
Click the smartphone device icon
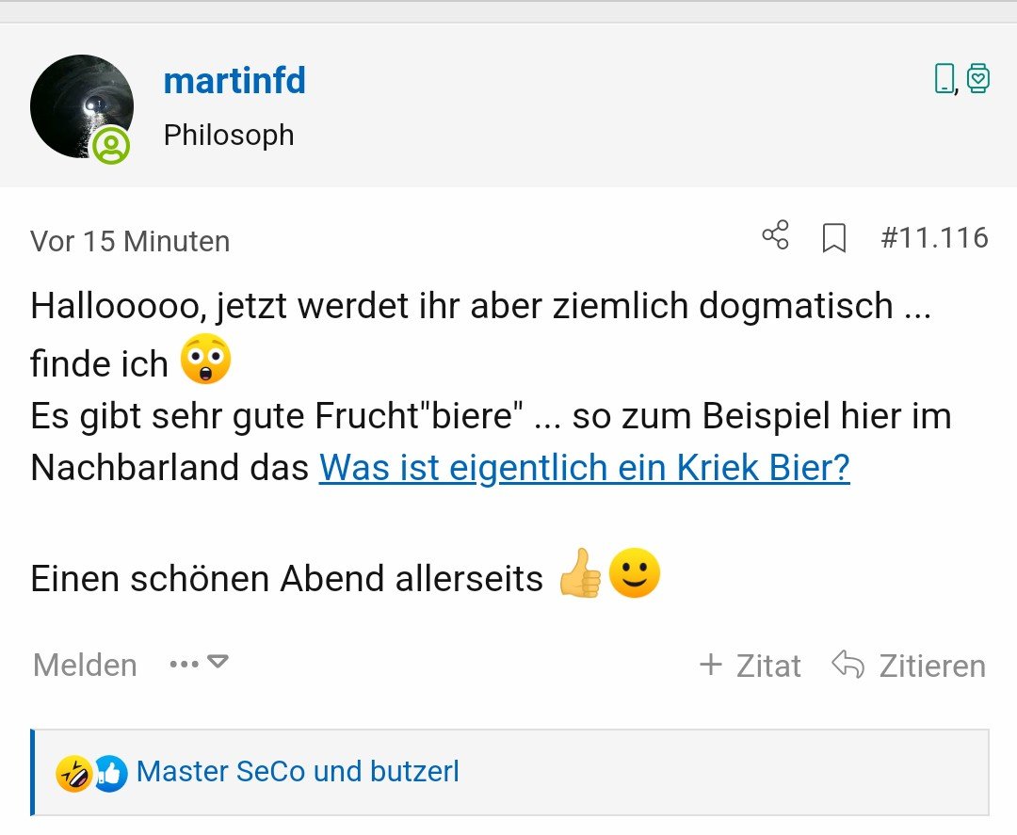point(944,78)
